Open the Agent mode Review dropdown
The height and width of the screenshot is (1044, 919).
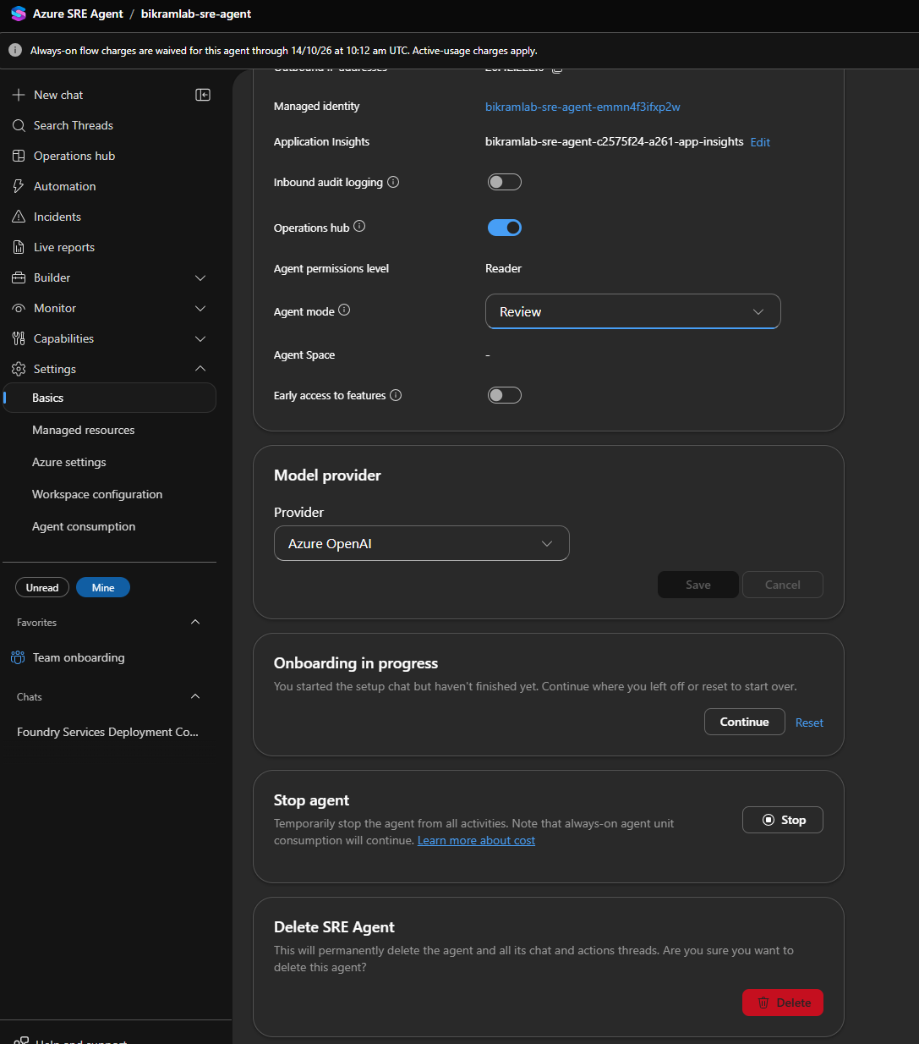click(632, 311)
